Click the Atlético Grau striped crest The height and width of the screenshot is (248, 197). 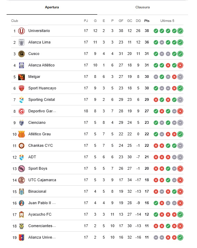tap(22, 134)
